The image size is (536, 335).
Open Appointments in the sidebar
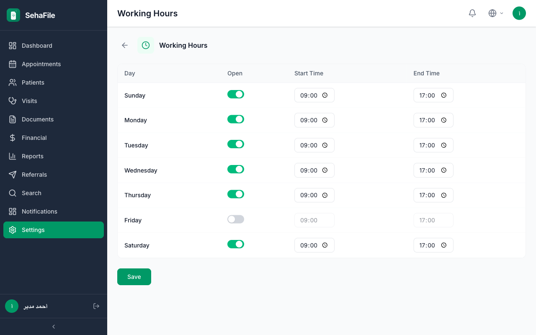[x=54, y=64]
